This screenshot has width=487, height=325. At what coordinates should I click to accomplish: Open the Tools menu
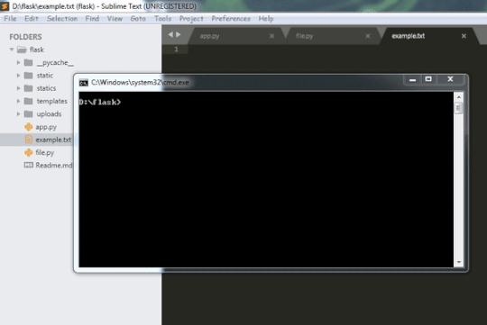tap(162, 19)
